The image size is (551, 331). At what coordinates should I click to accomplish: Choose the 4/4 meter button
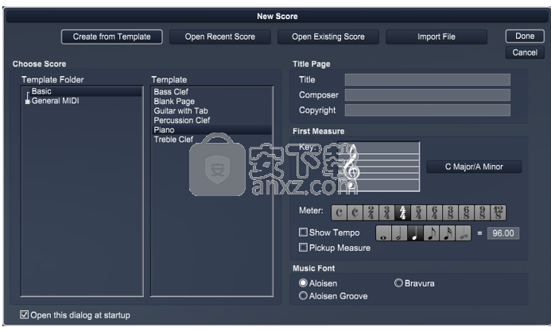(402, 213)
